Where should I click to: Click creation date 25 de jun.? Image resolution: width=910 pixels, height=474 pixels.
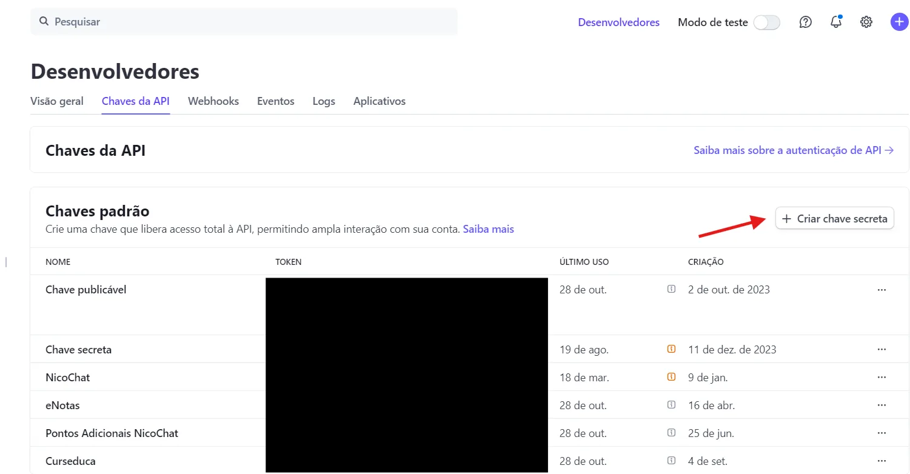pyautogui.click(x=711, y=433)
